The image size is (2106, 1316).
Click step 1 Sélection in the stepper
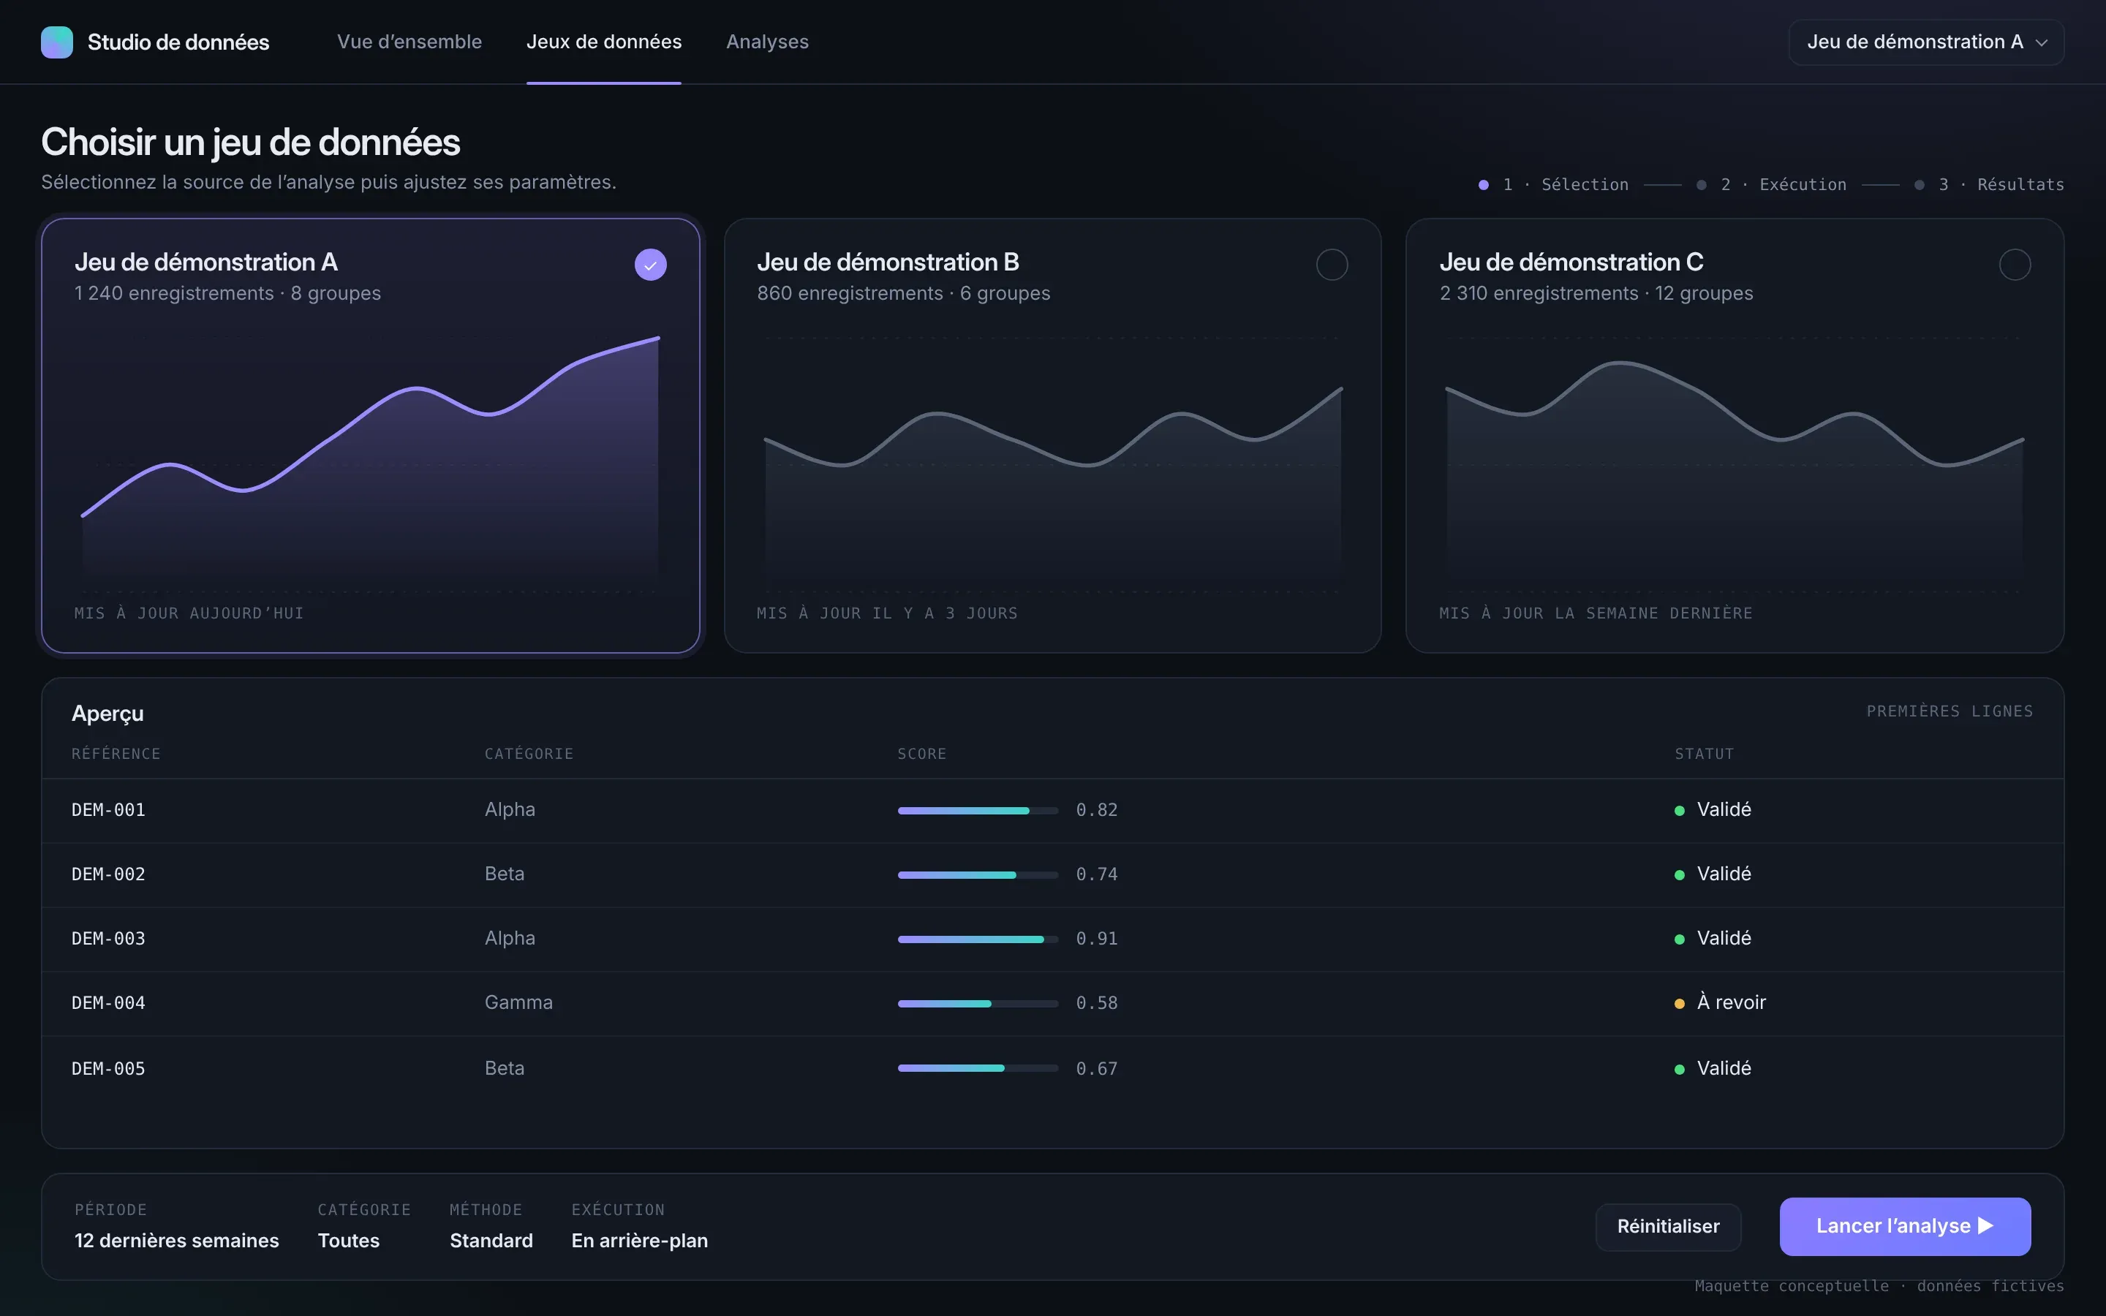tap(1553, 184)
